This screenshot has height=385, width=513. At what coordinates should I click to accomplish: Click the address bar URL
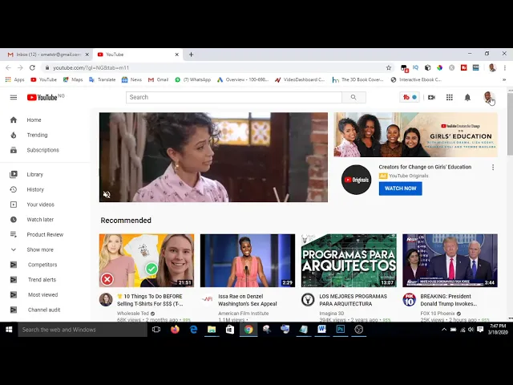[x=91, y=67]
